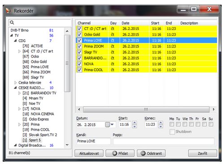The height and width of the screenshot is (164, 224).
Task: Collapse the Digital Broadca... group
Action: coord(15,145)
